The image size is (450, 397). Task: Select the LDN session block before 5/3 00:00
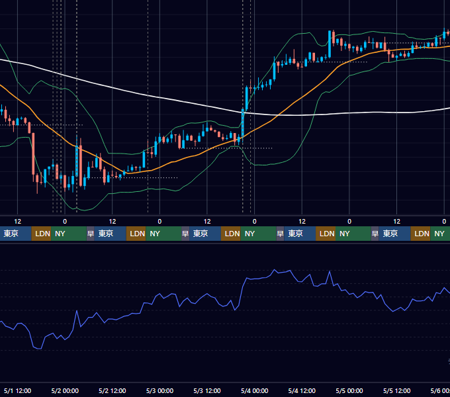[136, 234]
